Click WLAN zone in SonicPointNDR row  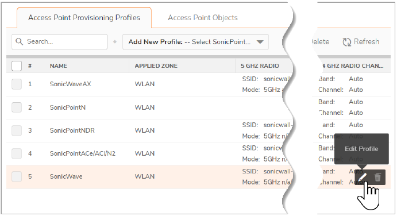tap(145, 130)
